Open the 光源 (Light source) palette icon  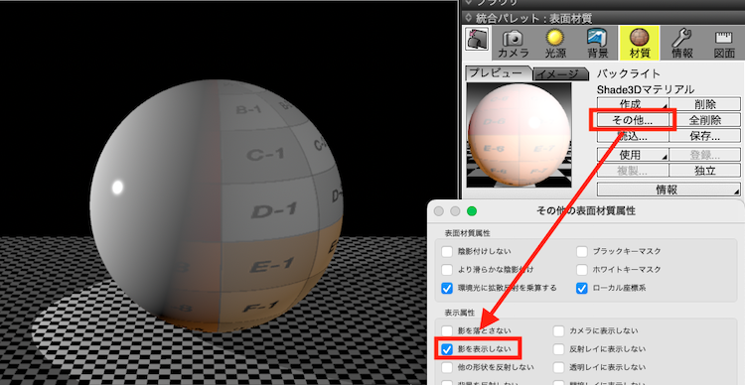coord(555,44)
